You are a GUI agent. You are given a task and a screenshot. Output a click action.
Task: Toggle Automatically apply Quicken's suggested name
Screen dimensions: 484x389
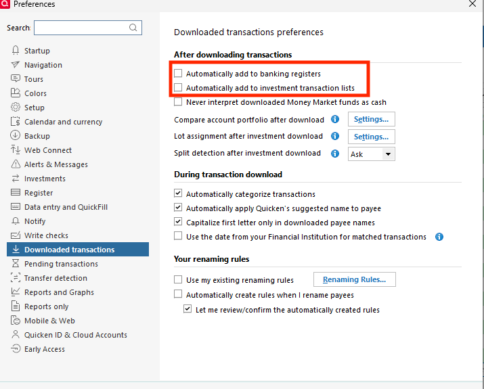(178, 207)
